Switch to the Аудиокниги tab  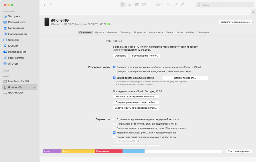click(156, 32)
